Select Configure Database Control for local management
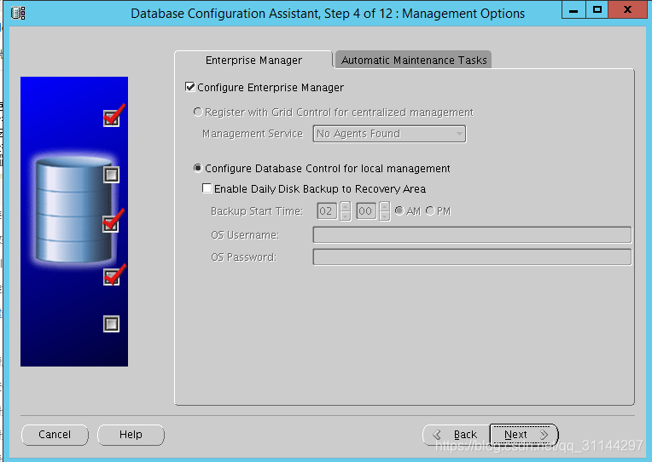The image size is (652, 462). 198,168
